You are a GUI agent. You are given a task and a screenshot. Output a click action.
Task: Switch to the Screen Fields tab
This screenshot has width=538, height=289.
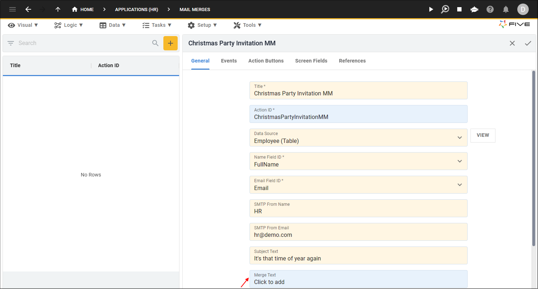click(x=311, y=61)
